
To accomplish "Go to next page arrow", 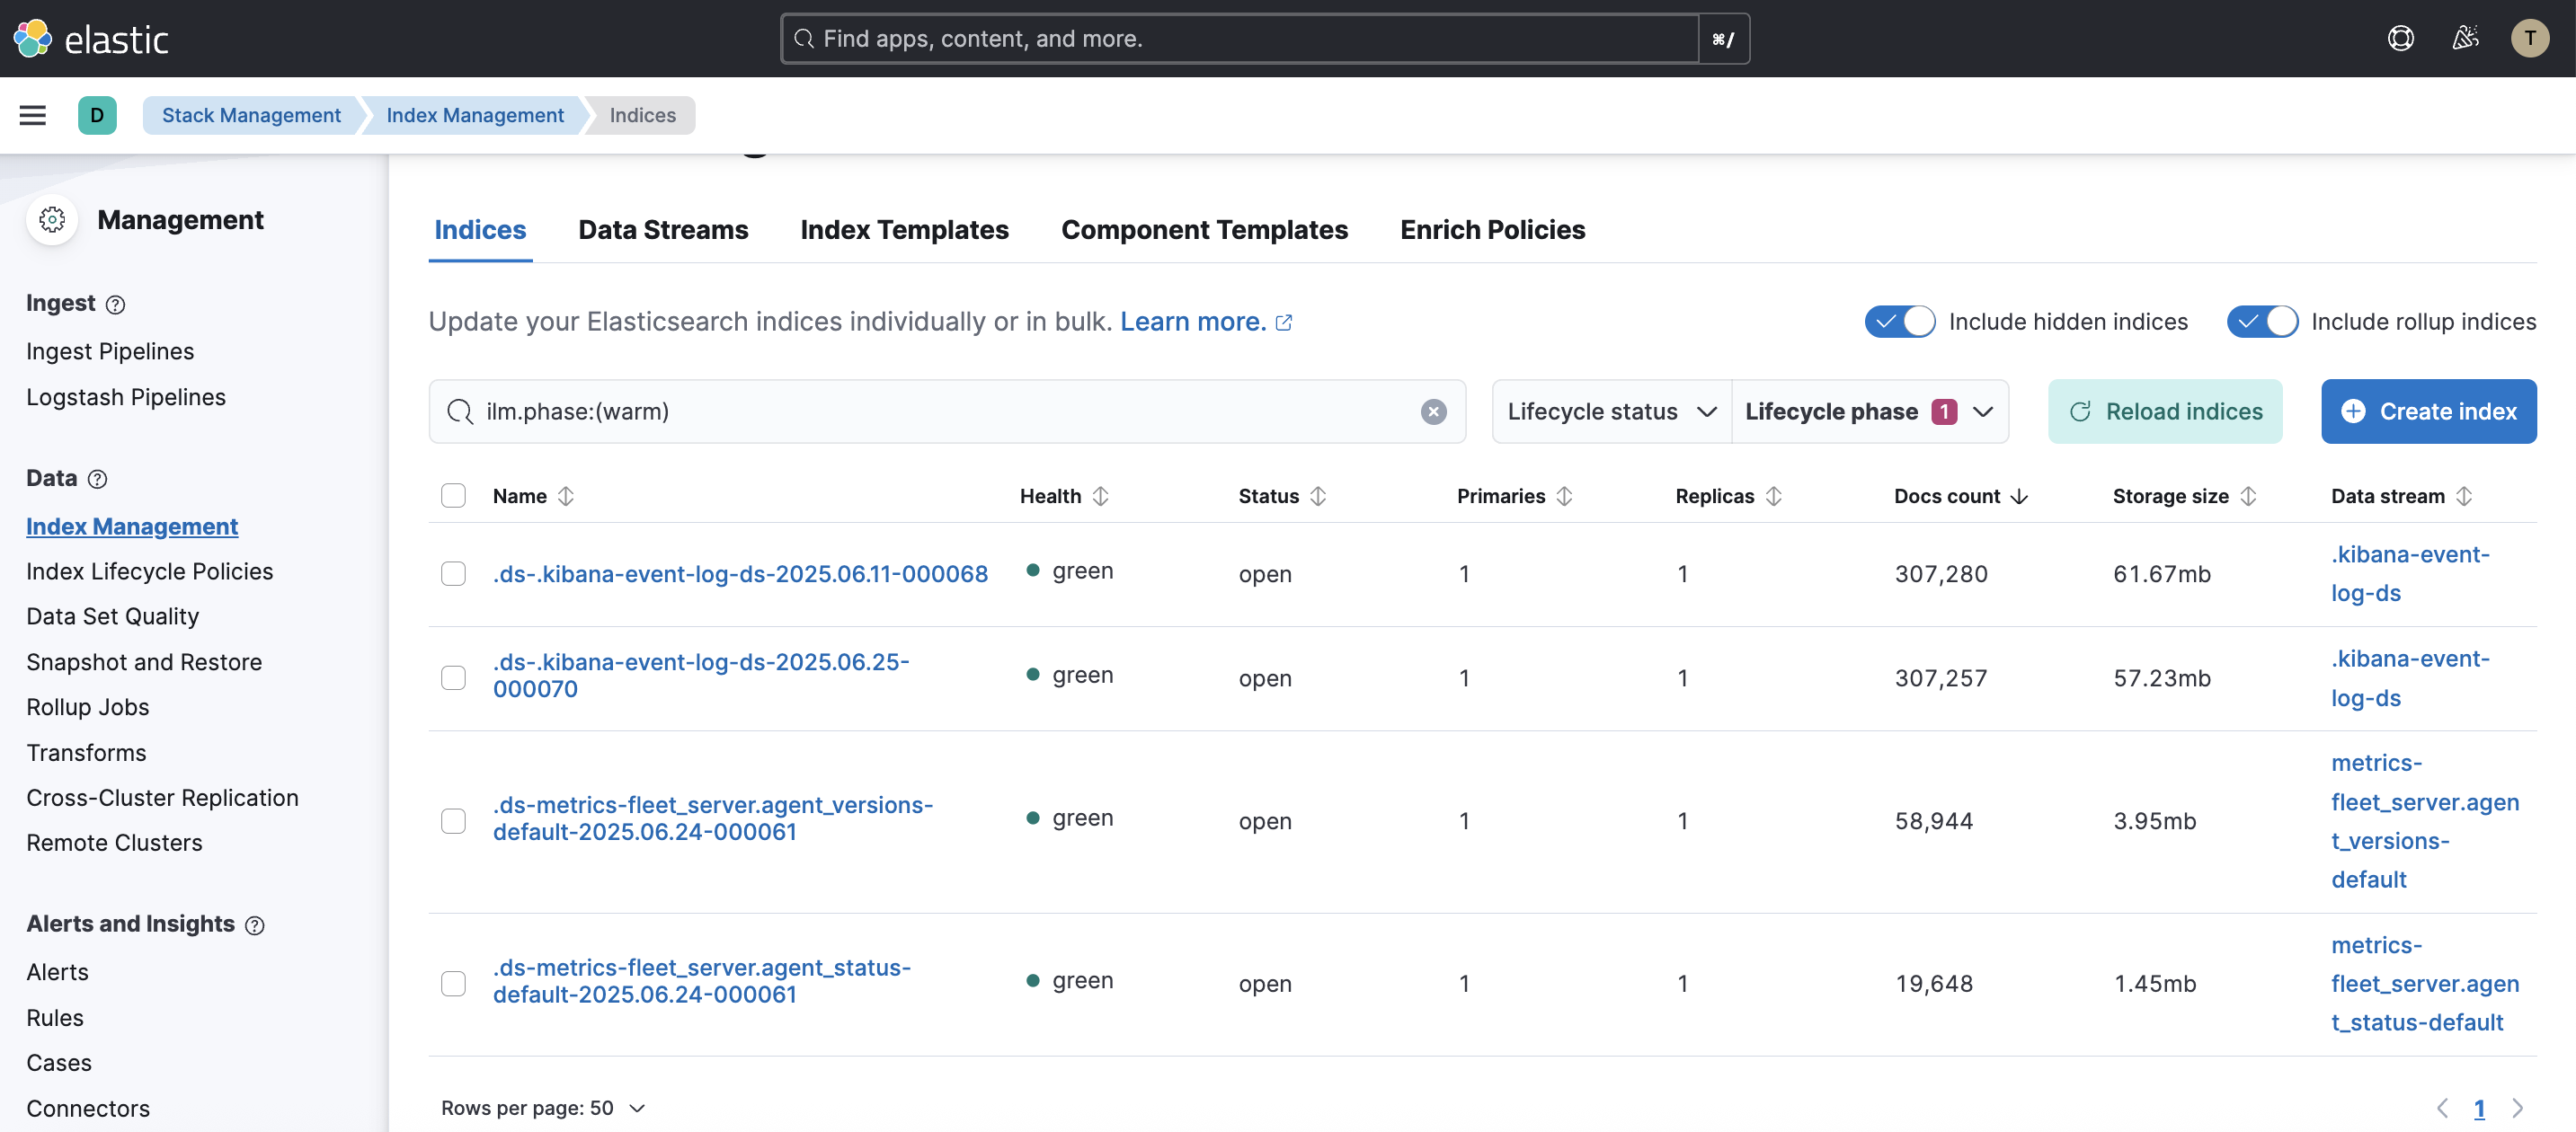I will pos(2517,1108).
